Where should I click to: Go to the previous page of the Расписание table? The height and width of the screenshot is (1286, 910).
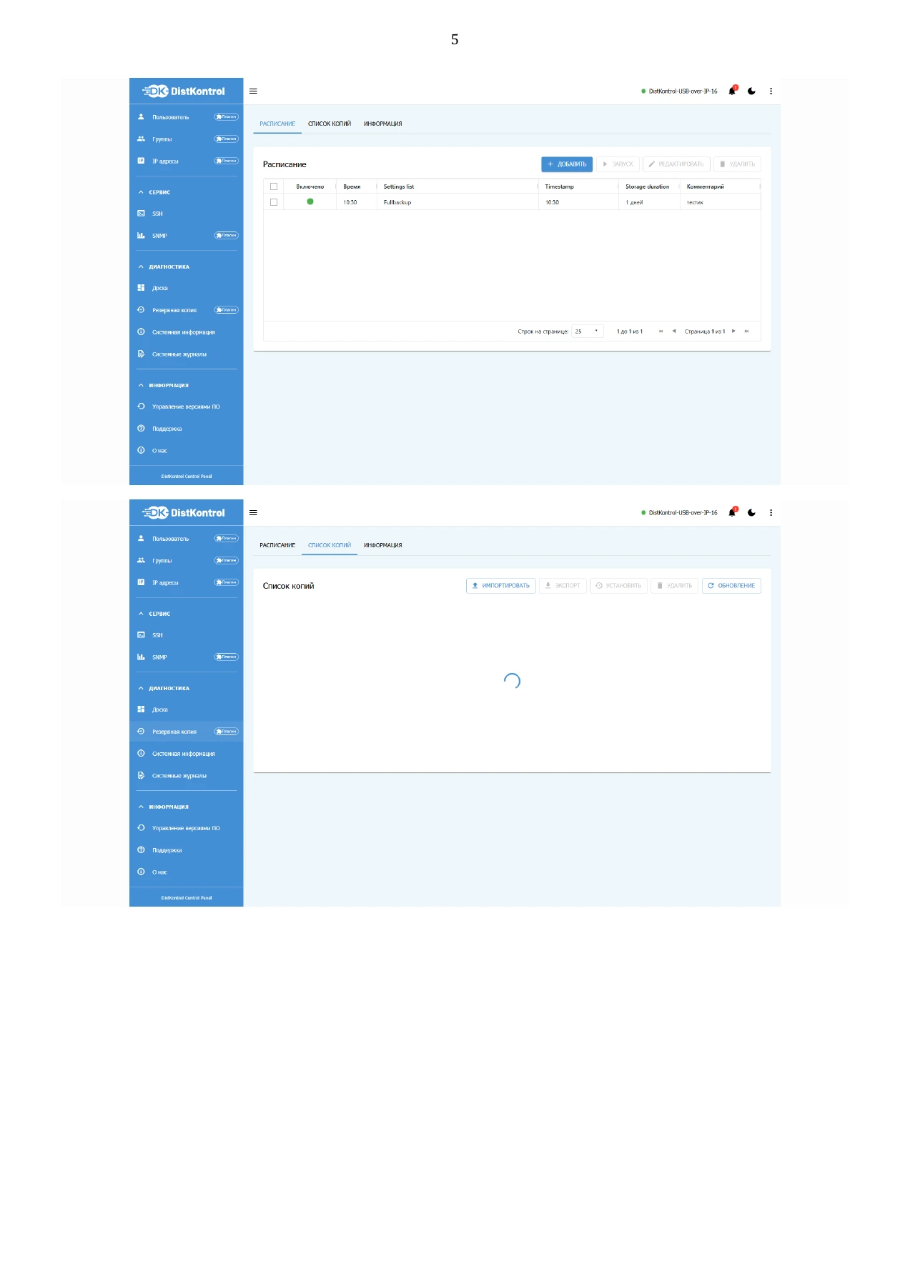(x=674, y=332)
